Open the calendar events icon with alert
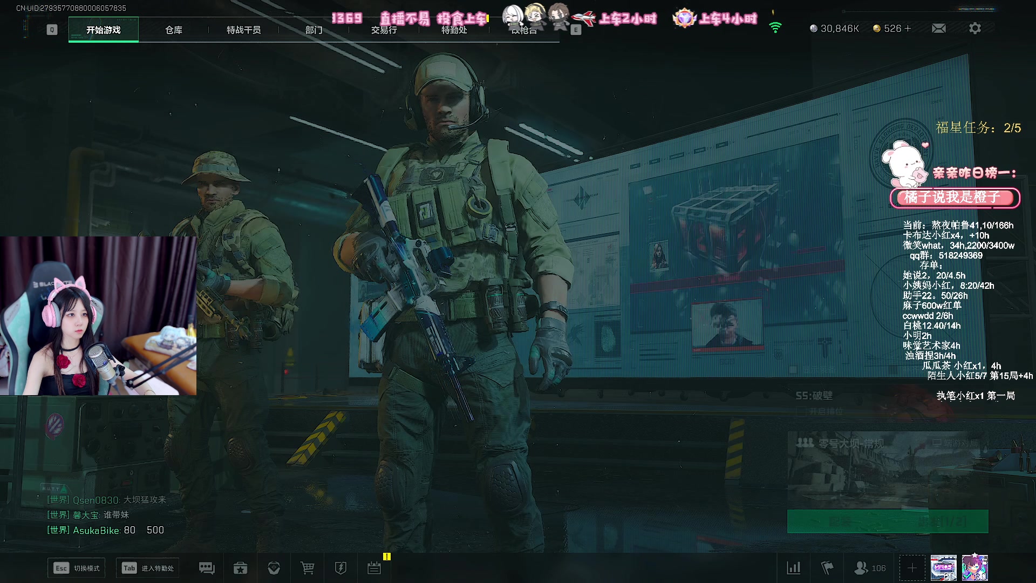Viewport: 1036px width, 583px height. click(374, 568)
